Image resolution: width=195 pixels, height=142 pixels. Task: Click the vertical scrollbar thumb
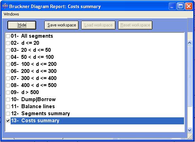(190, 76)
